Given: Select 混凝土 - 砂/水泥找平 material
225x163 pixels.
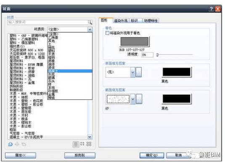Looking at the screenshot, I should [26, 137].
